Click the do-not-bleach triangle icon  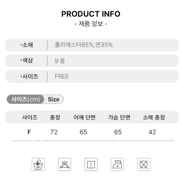coord(64,164)
